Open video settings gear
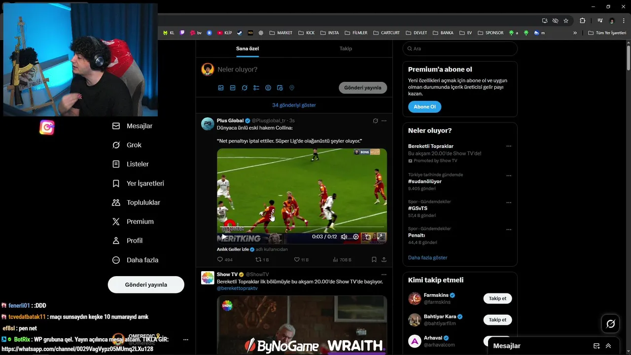631x355 pixels. coord(356,237)
